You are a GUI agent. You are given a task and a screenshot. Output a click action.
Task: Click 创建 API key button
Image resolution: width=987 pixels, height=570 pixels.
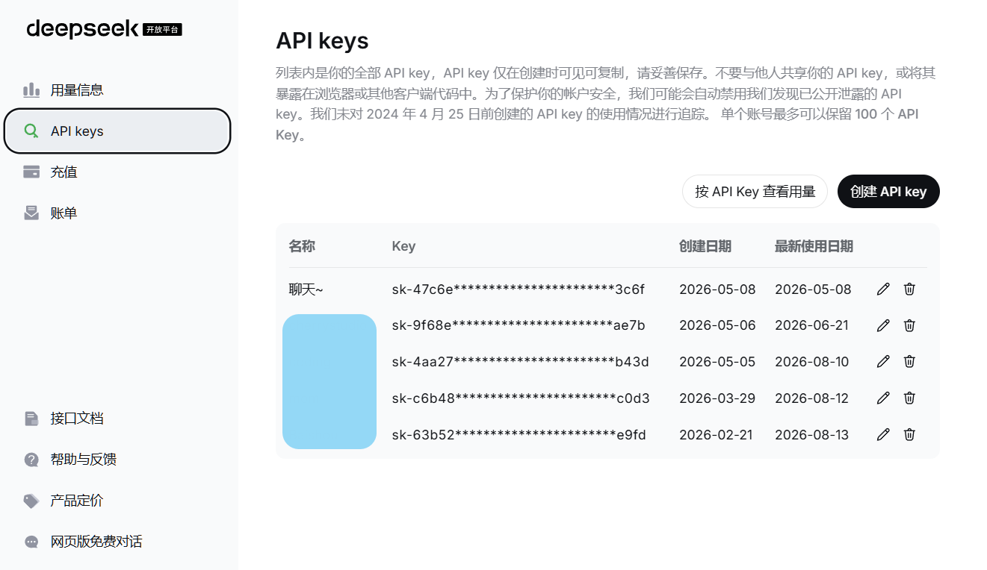[888, 192]
